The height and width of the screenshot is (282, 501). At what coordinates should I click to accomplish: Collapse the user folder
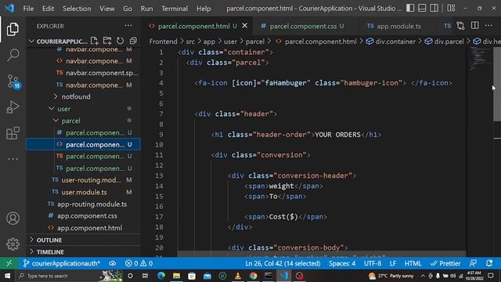pyautogui.click(x=63, y=109)
